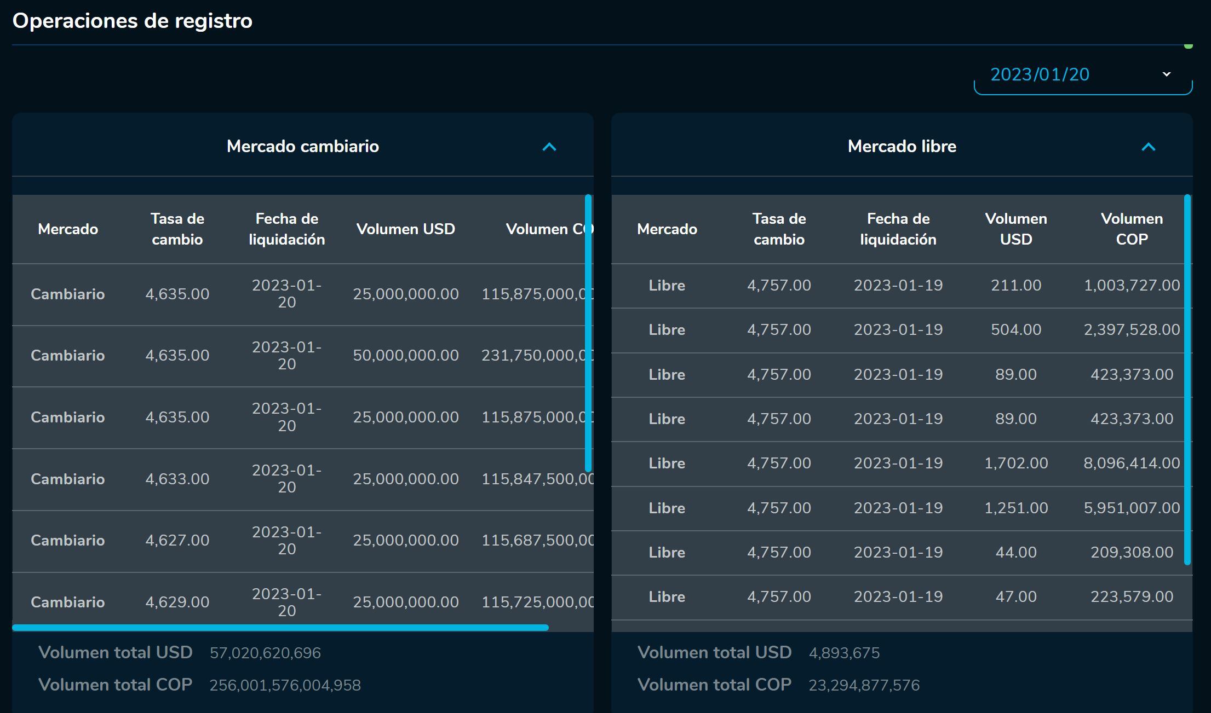Click Tasa de cambio header in cambiario table
The width and height of the screenshot is (1211, 713).
tap(177, 229)
